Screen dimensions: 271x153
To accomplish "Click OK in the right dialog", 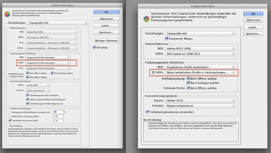I will pos(253,14).
